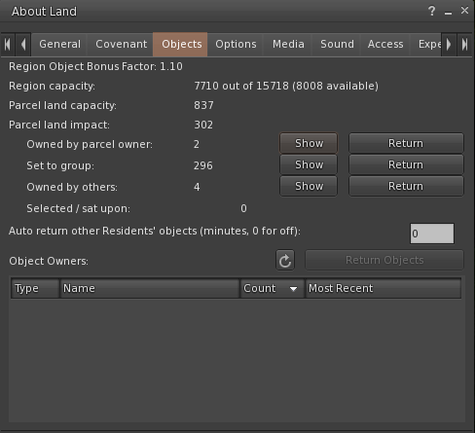Screen dimensions: 475x433
Task: Switch to the General tab
Action: [59, 44]
